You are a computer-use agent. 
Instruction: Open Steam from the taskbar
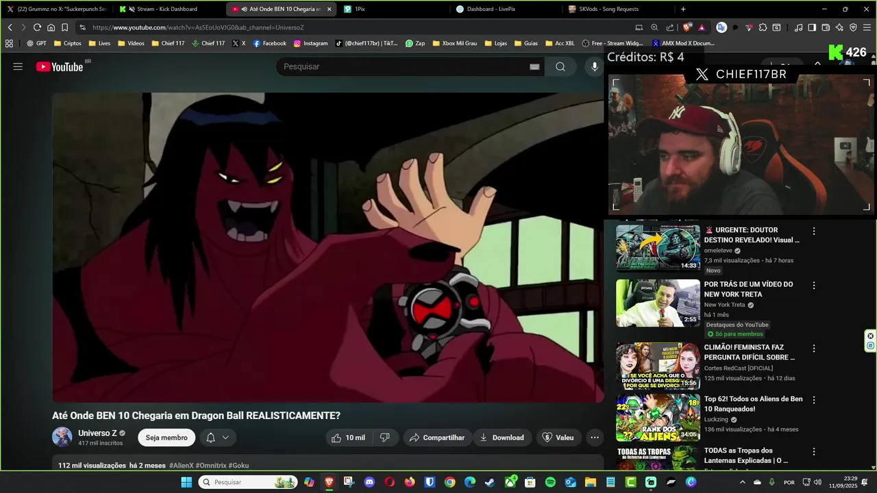tap(489, 482)
